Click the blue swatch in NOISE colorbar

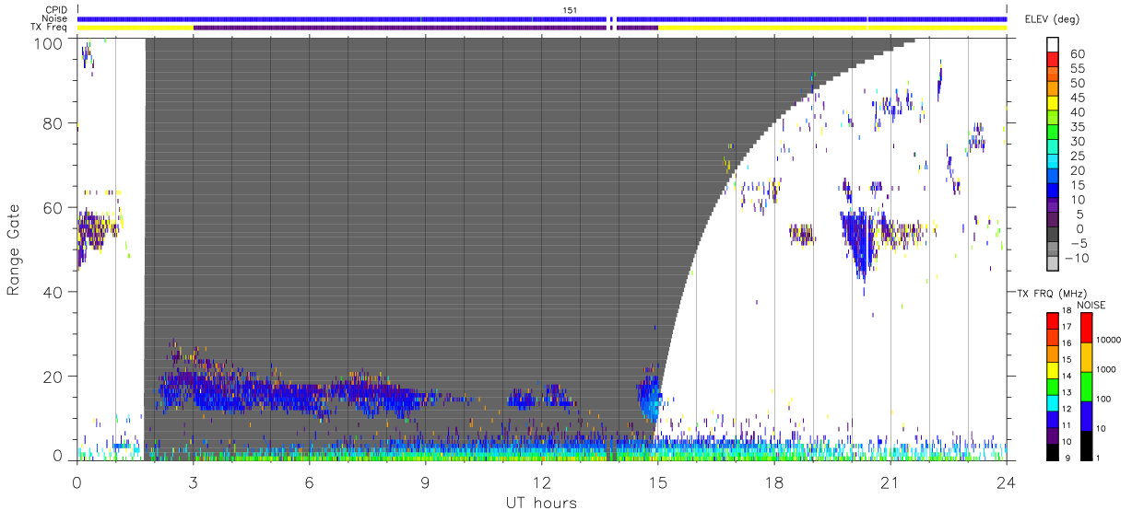coord(1089,415)
